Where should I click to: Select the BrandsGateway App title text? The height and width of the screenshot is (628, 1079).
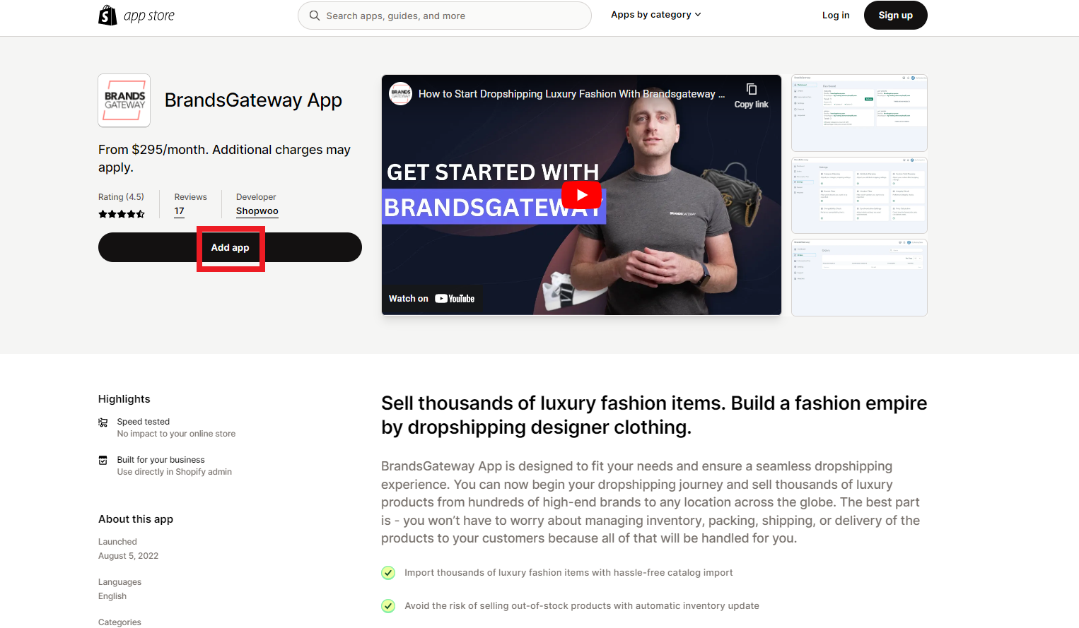(x=253, y=100)
